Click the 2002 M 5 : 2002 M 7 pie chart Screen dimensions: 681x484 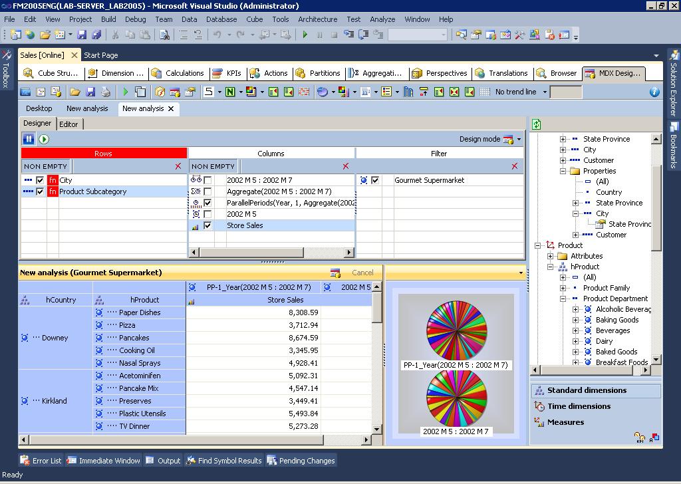pyautogui.click(x=456, y=398)
